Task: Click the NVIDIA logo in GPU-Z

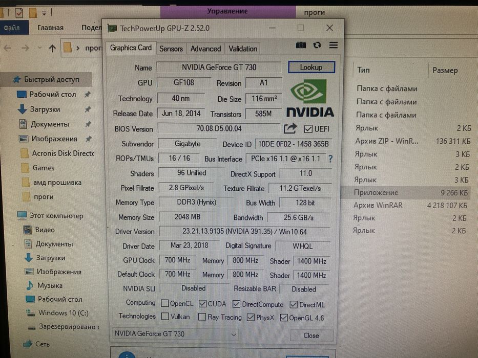Action: [x=310, y=98]
